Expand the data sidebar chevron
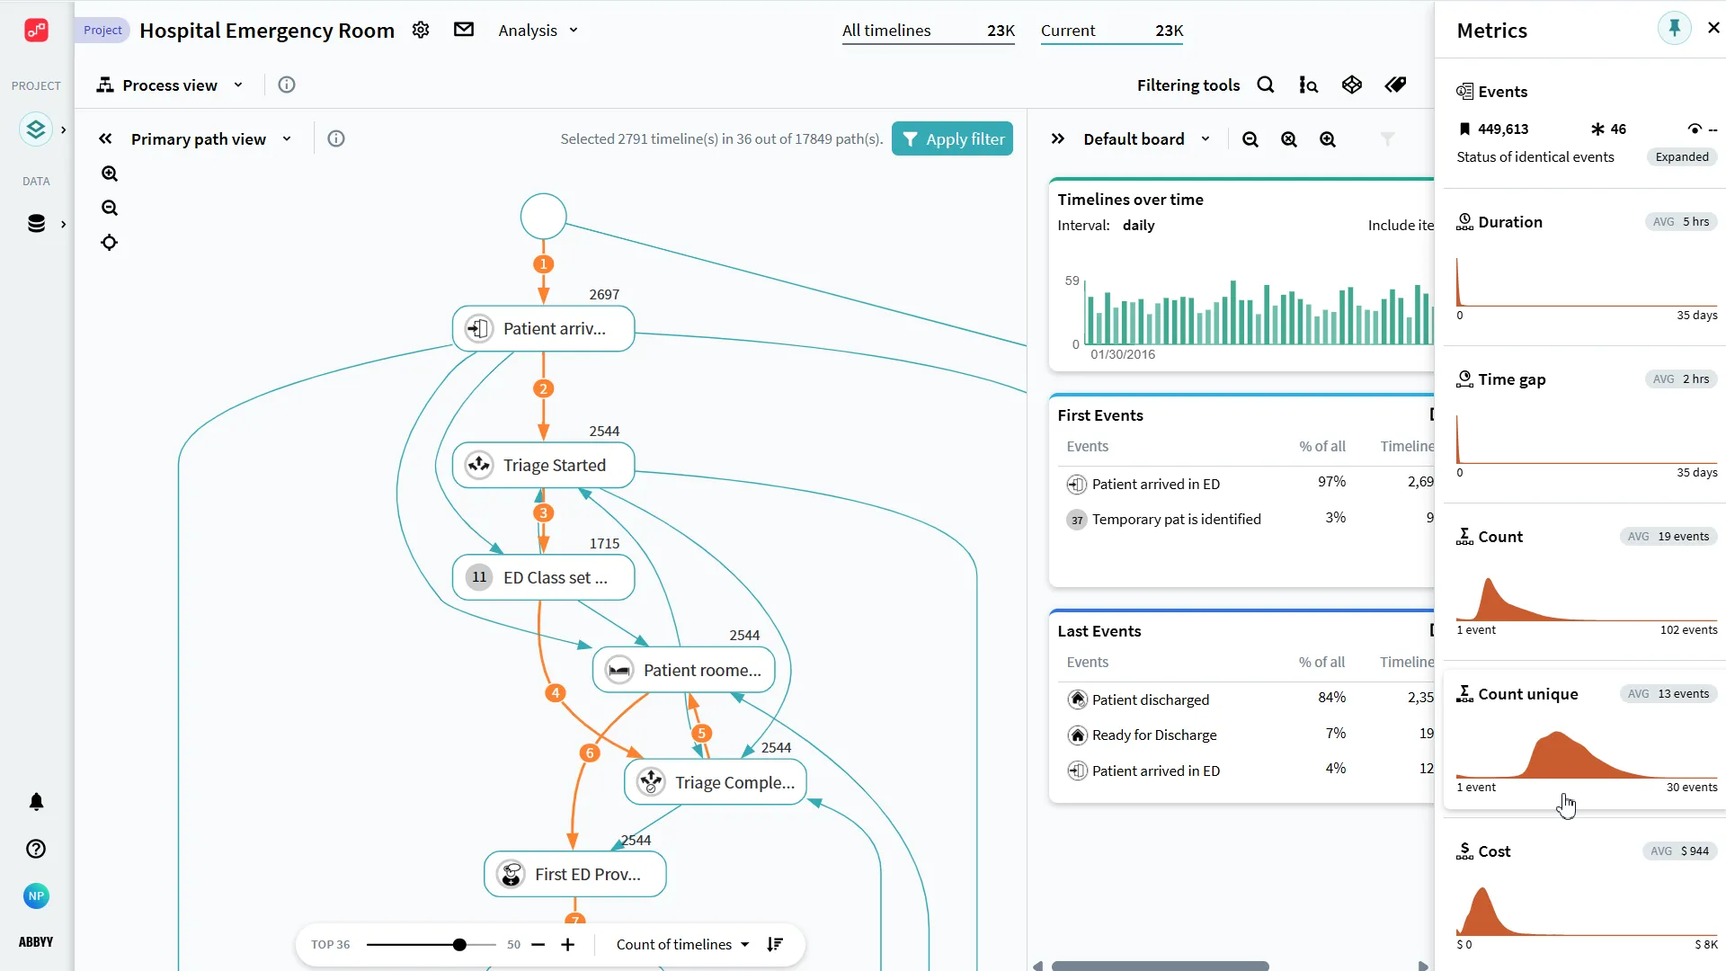Screen dimensions: 1726x971 pos(63,224)
